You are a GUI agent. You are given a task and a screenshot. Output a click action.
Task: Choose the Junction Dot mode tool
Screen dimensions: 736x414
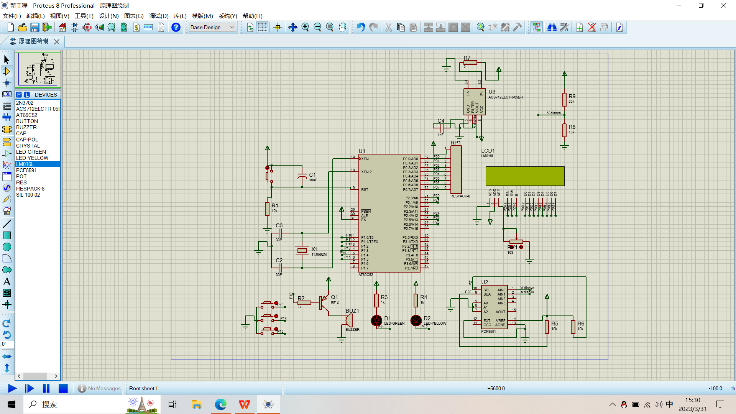click(x=7, y=83)
